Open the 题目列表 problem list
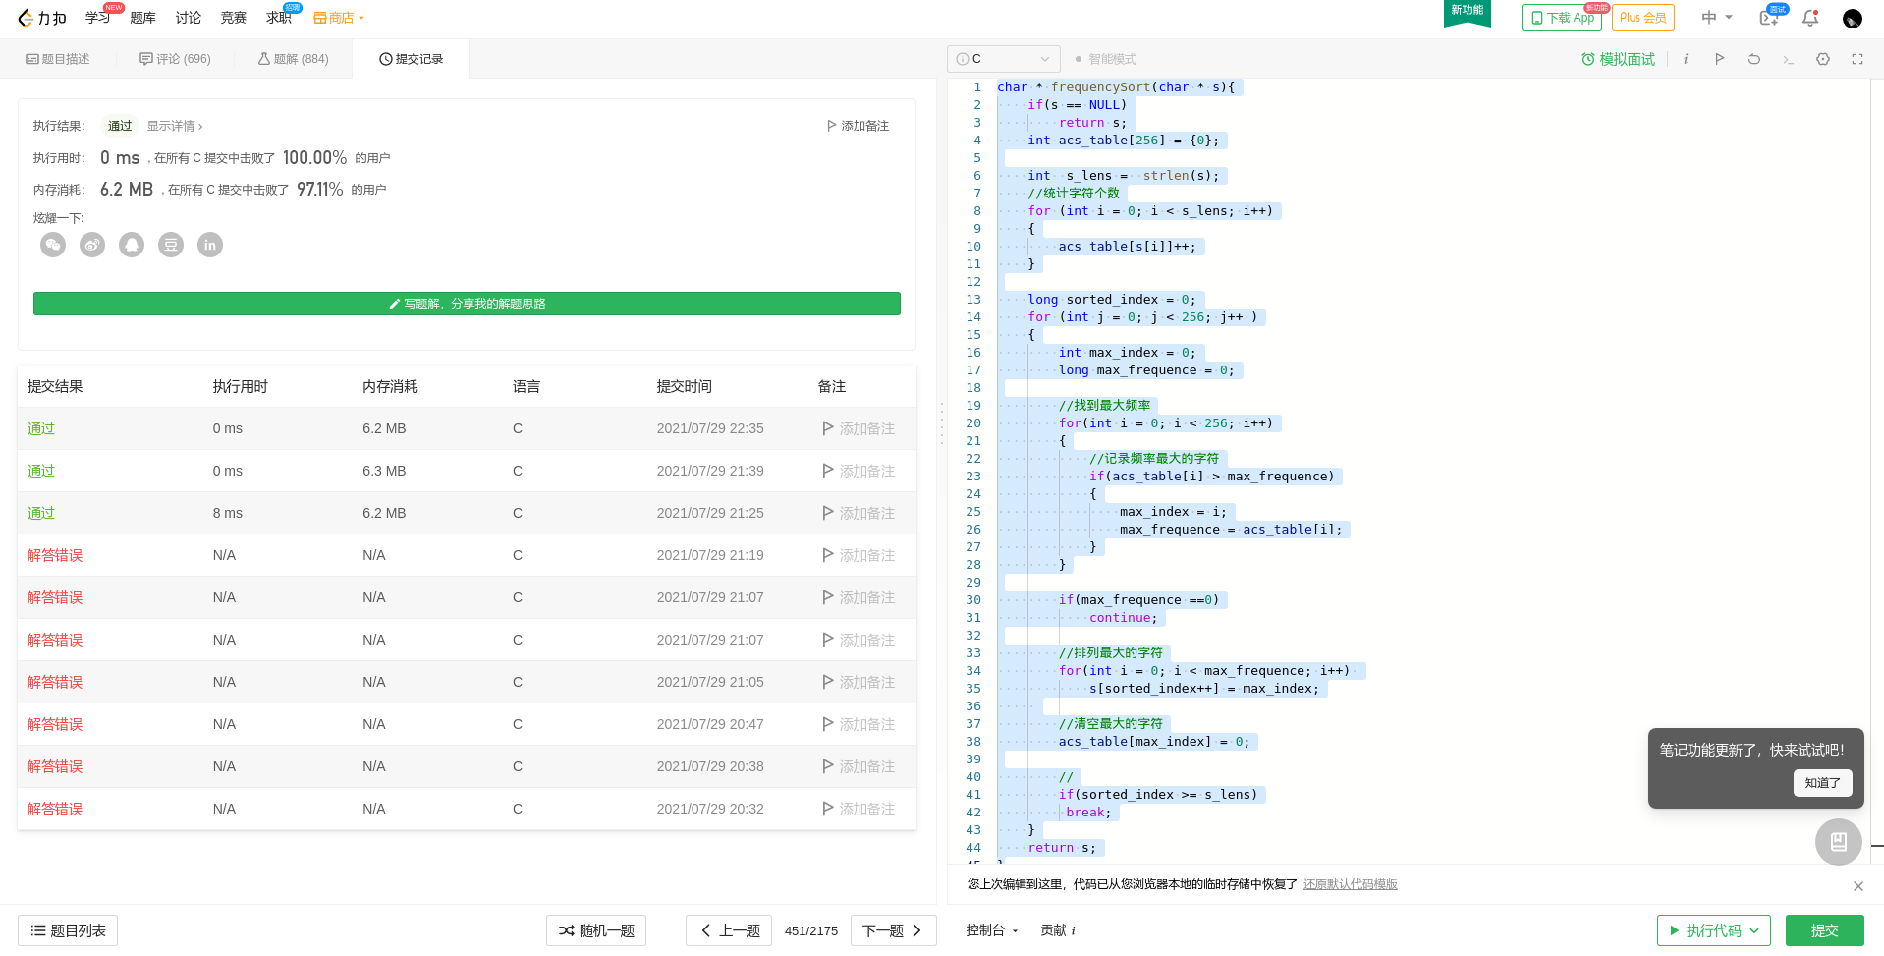1884x956 pixels. (x=68, y=930)
